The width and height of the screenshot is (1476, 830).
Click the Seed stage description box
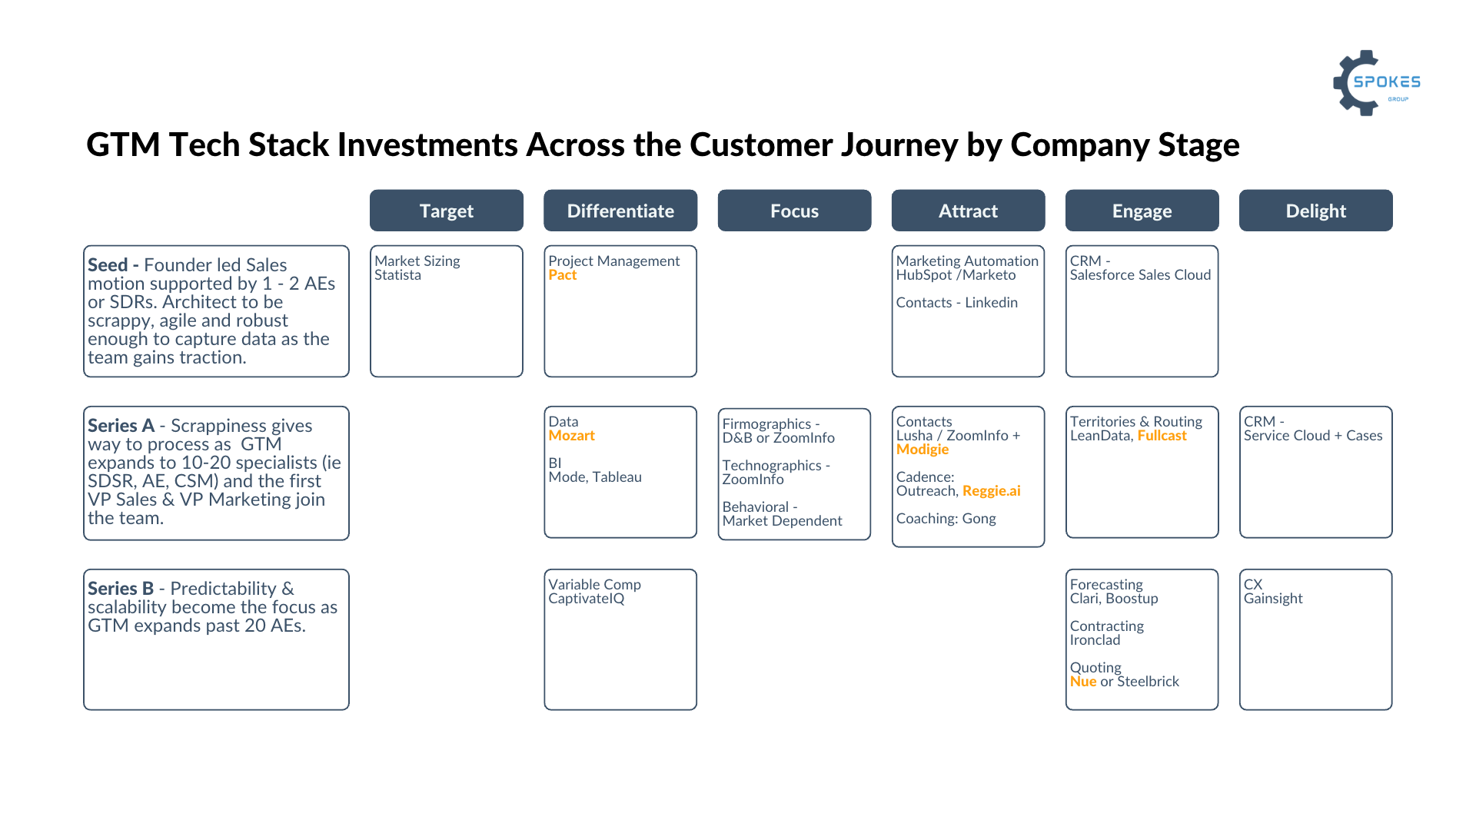click(x=216, y=311)
